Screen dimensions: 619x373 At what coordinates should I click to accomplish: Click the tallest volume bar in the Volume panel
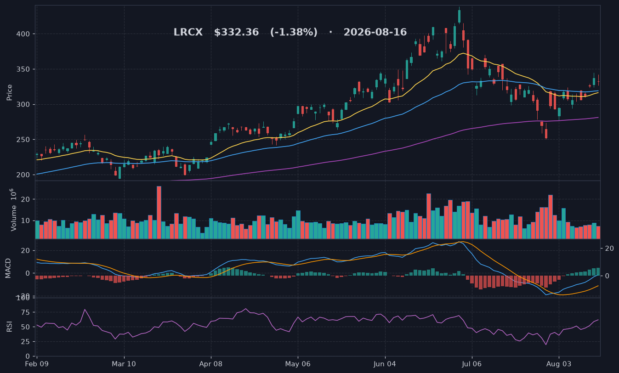click(x=159, y=212)
